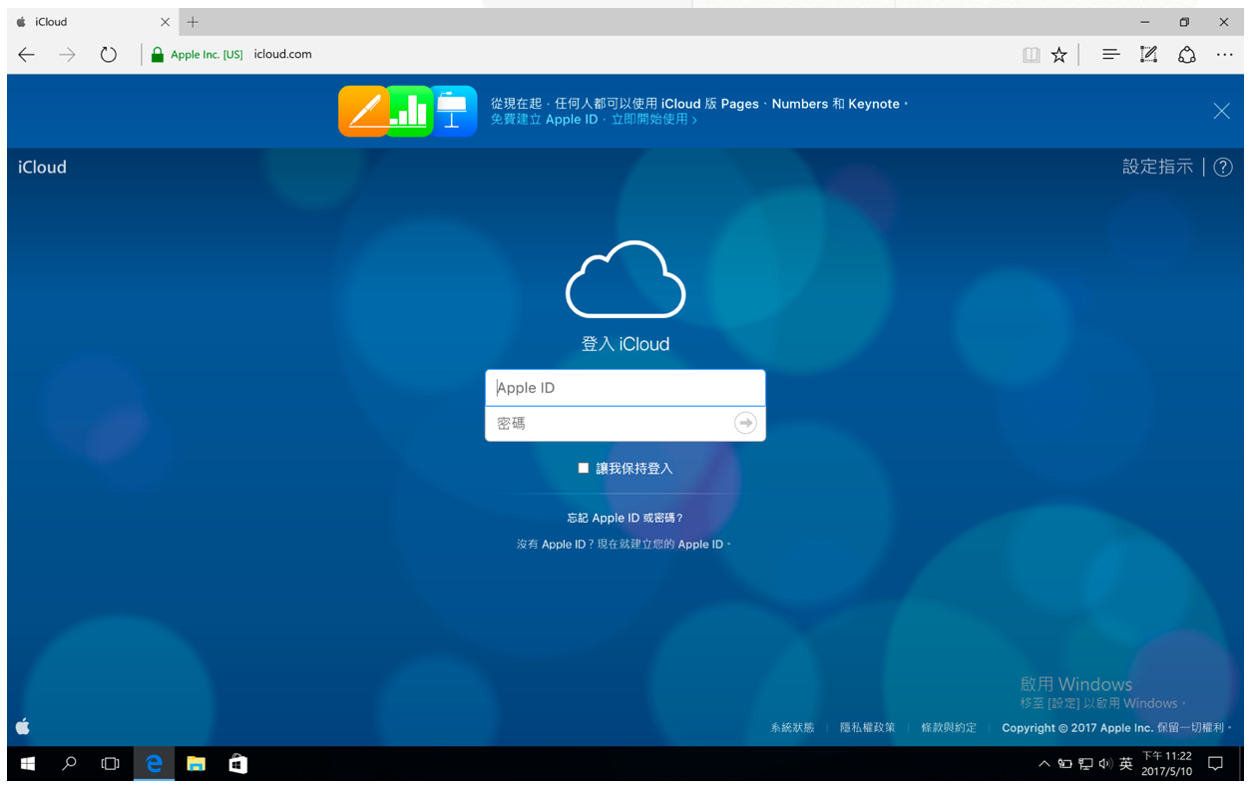This screenshot has width=1253, height=792.
Task: Open a new browser tab
Action: [193, 22]
